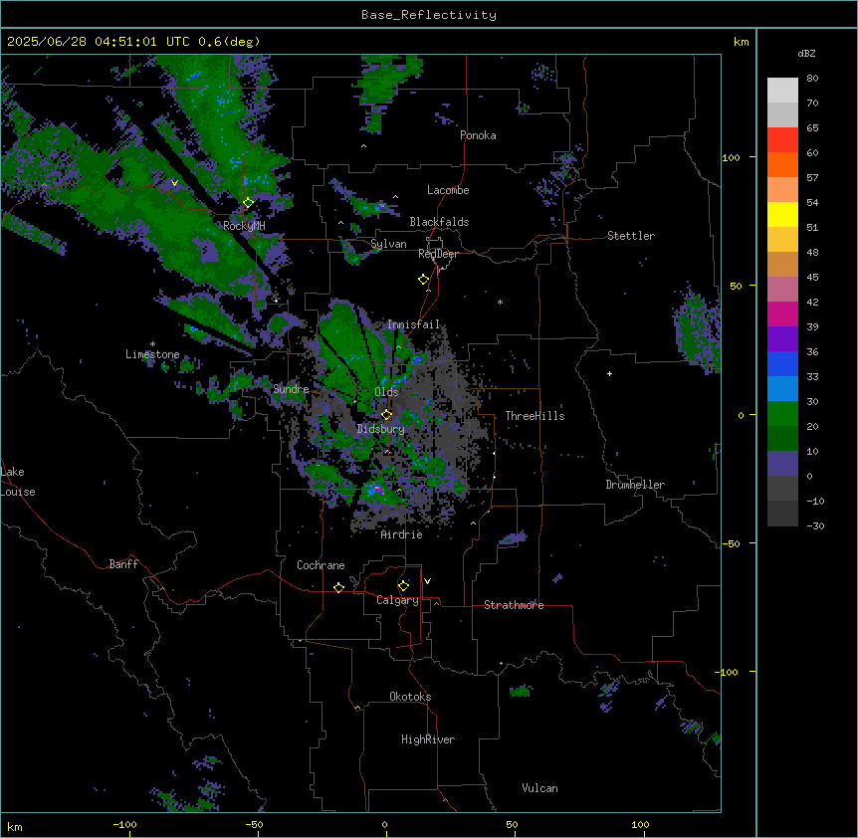Click the Cochrane label
The image size is (858, 838).
pos(321,565)
